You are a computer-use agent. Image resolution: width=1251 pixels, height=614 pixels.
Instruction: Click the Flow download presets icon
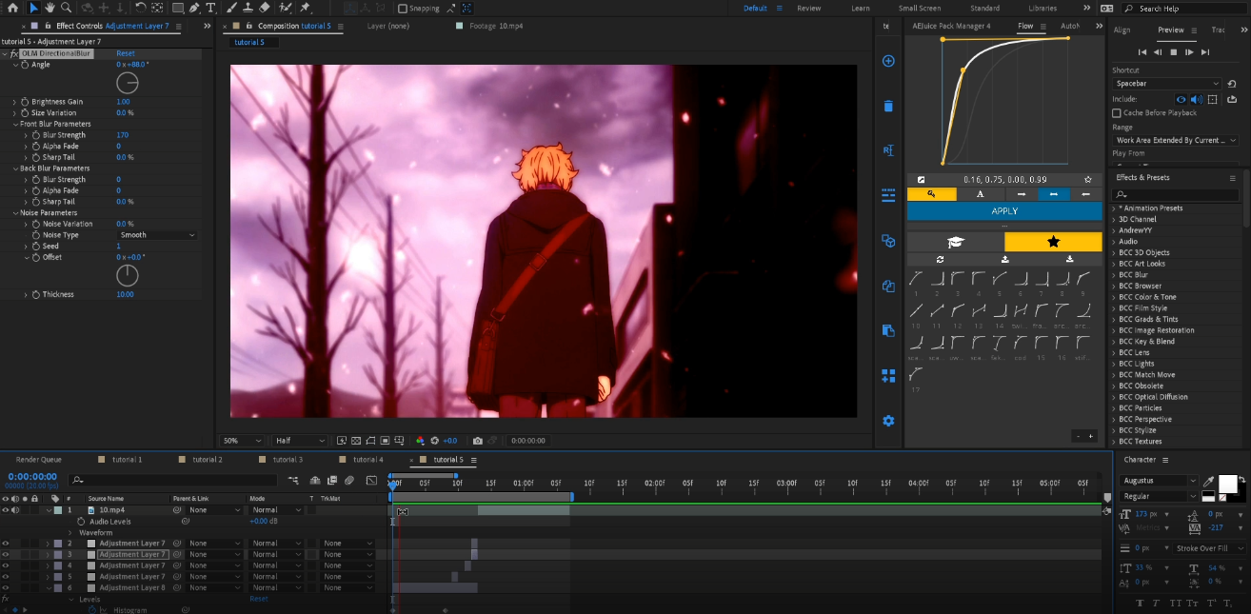(x=1069, y=259)
